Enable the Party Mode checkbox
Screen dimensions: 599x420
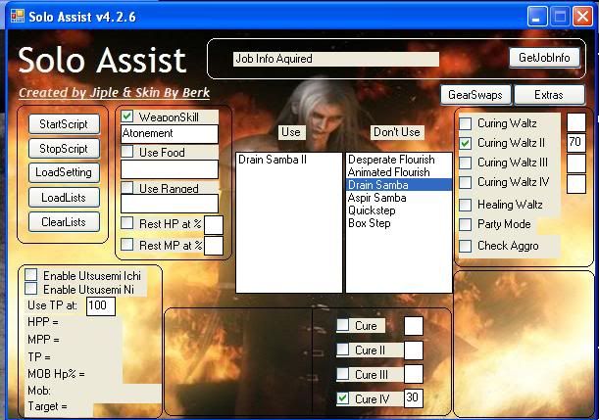[466, 224]
